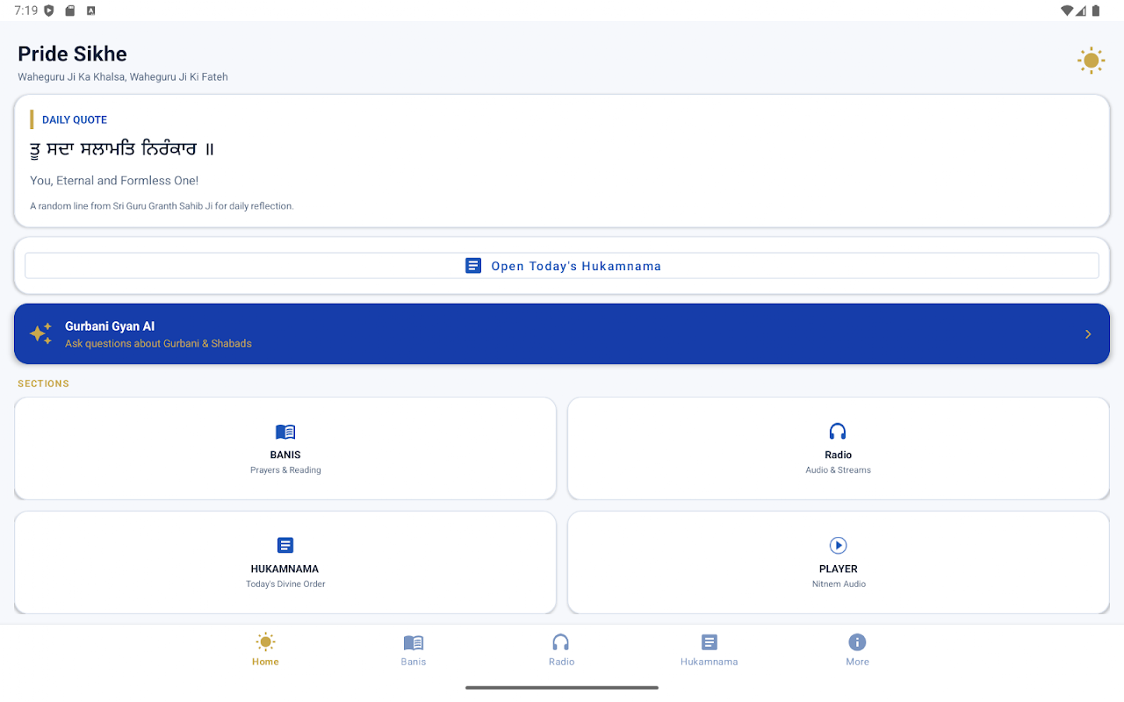Select the Home tab
1124x702 pixels.
[x=265, y=649]
